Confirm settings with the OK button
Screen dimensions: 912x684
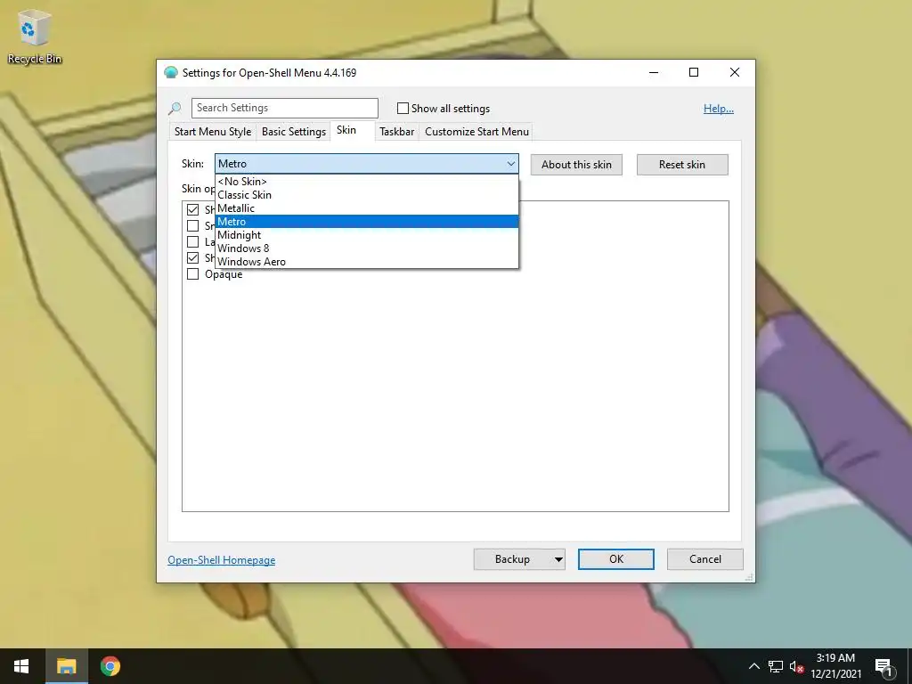(616, 559)
